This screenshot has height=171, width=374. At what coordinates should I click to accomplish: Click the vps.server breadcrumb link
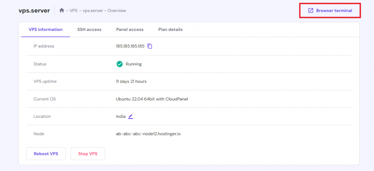point(92,11)
